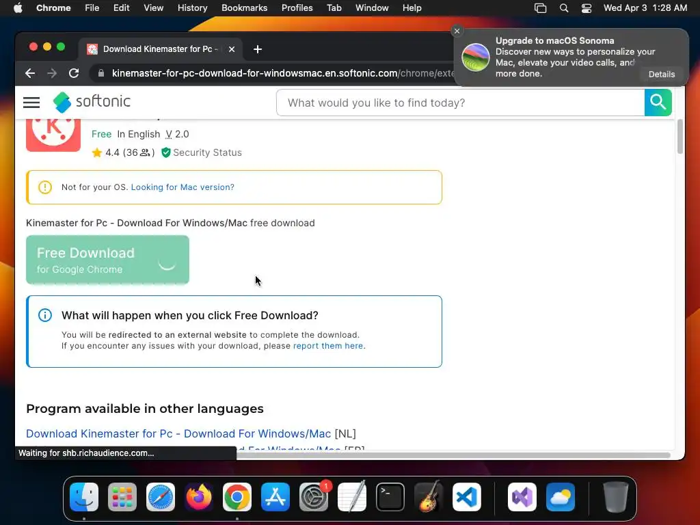Open Spotlight search in menu bar
Image resolution: width=700 pixels, height=525 pixels.
coord(564,8)
